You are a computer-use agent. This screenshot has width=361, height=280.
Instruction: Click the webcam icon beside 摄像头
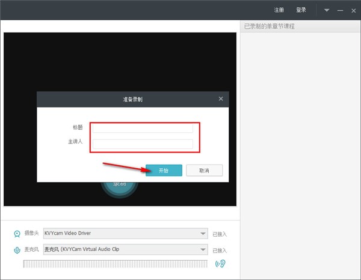coord(17,233)
